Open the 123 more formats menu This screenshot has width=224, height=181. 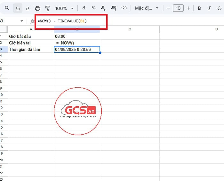click(x=124, y=8)
